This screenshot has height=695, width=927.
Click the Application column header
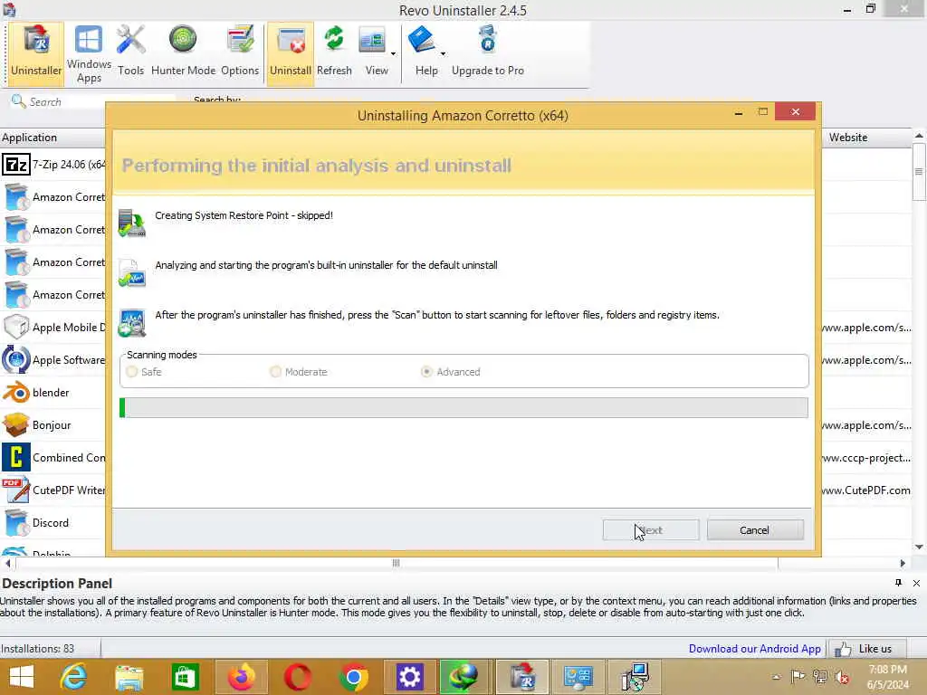point(53,138)
